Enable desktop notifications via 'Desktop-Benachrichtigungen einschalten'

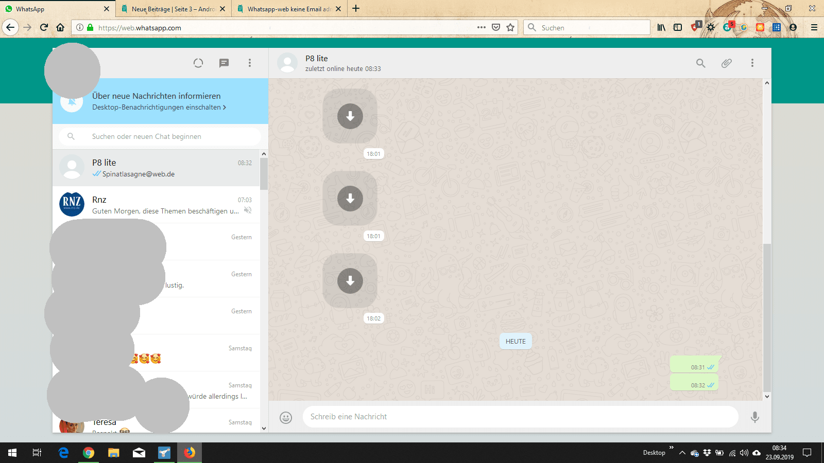(159, 107)
